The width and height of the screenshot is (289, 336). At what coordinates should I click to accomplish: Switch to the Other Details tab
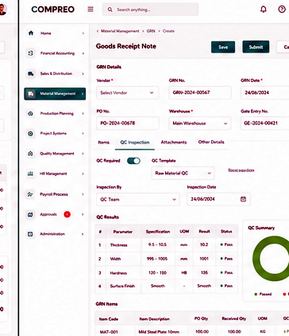point(211,142)
